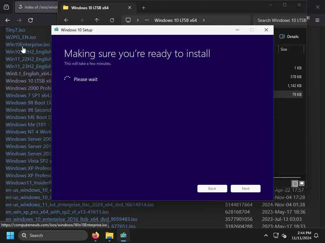Open Firefox from the taskbar
Viewport: 325px width, 243px height.
pos(95,235)
